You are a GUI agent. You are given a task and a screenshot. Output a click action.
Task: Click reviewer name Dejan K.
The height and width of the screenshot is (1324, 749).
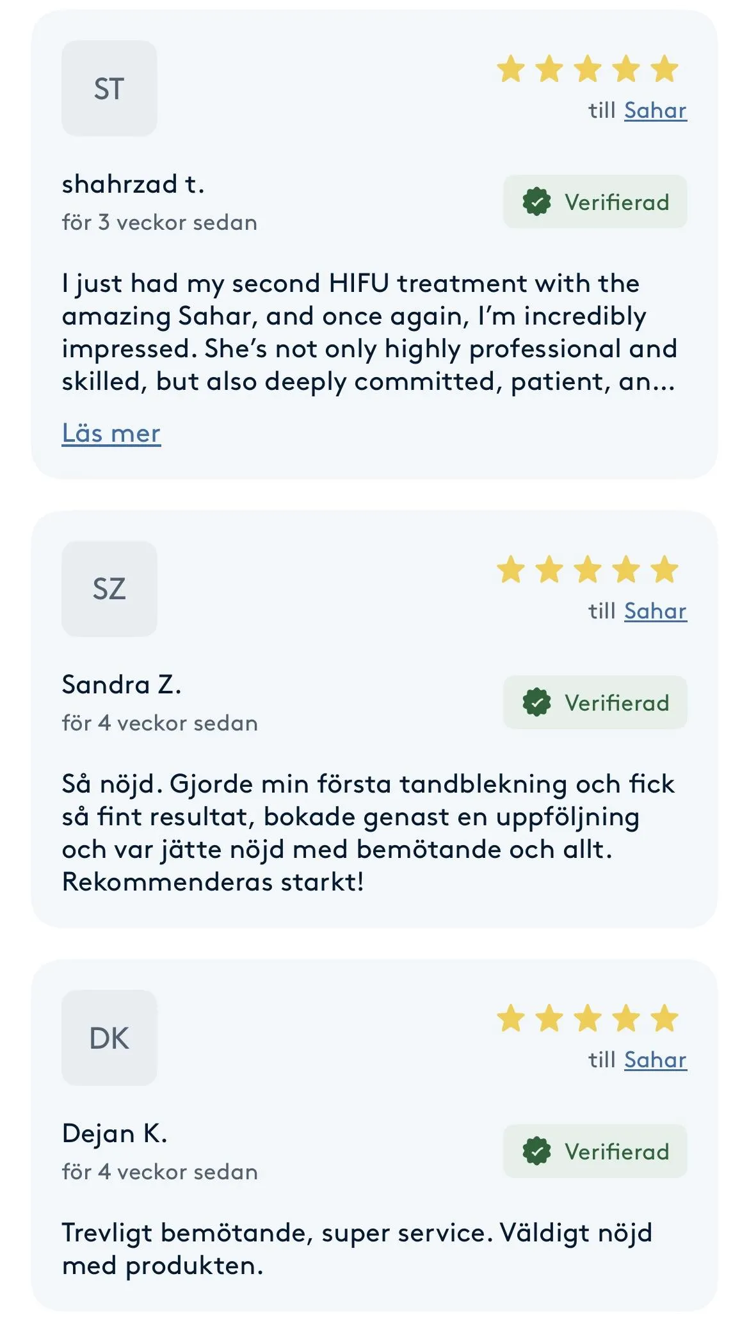click(x=115, y=1134)
